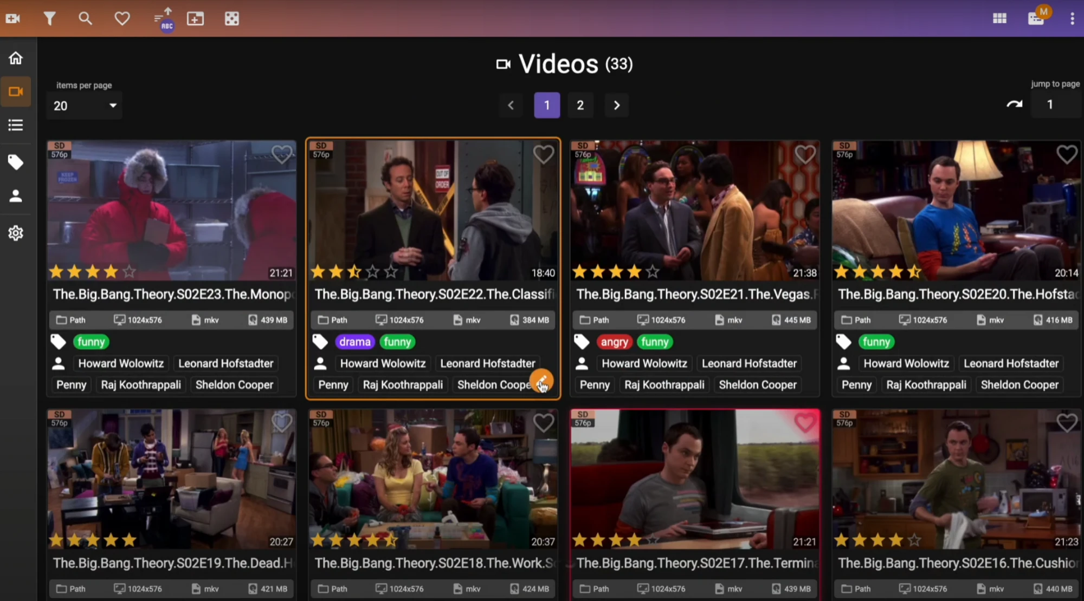Expand the items per page dropdown
1084x601 pixels.
pyautogui.click(x=85, y=106)
